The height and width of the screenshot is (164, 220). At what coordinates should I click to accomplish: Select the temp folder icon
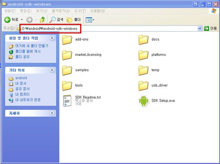pos(143,70)
